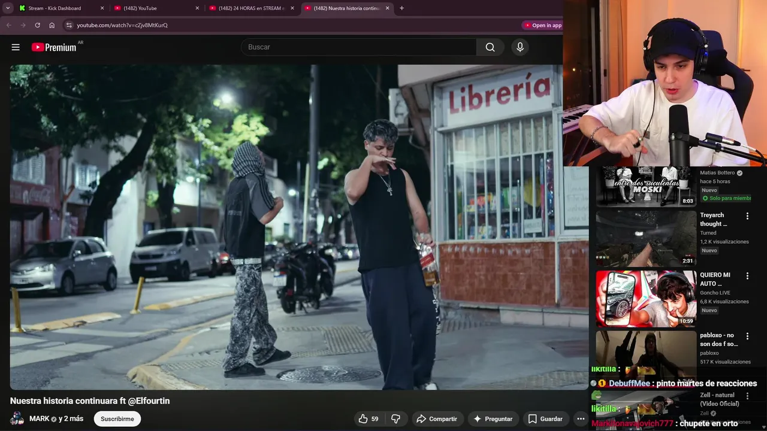Start voice search with microphone
Image resolution: width=767 pixels, height=431 pixels.
tap(520, 47)
